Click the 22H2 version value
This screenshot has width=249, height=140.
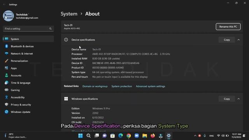pyautogui.click(x=95, y=113)
